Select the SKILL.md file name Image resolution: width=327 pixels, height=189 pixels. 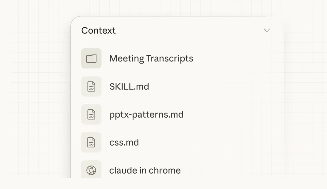pos(129,87)
